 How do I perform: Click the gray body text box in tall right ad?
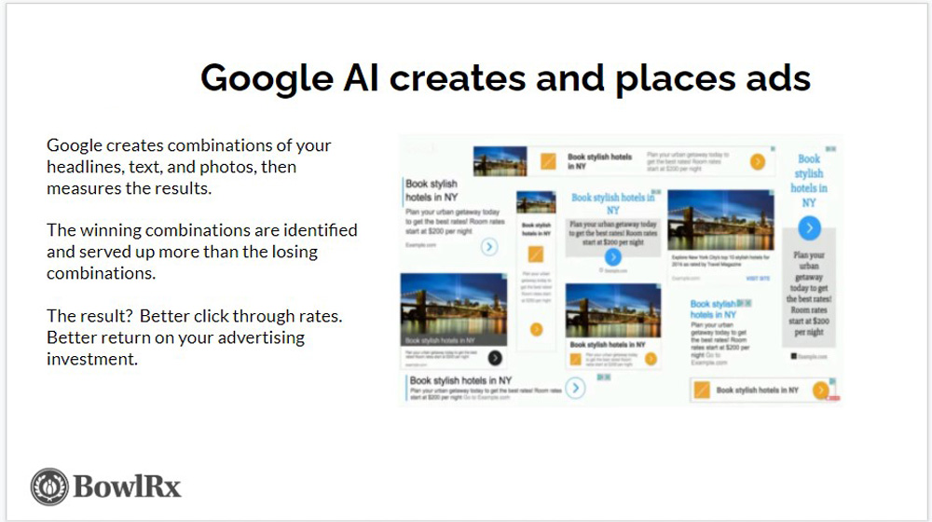809,288
